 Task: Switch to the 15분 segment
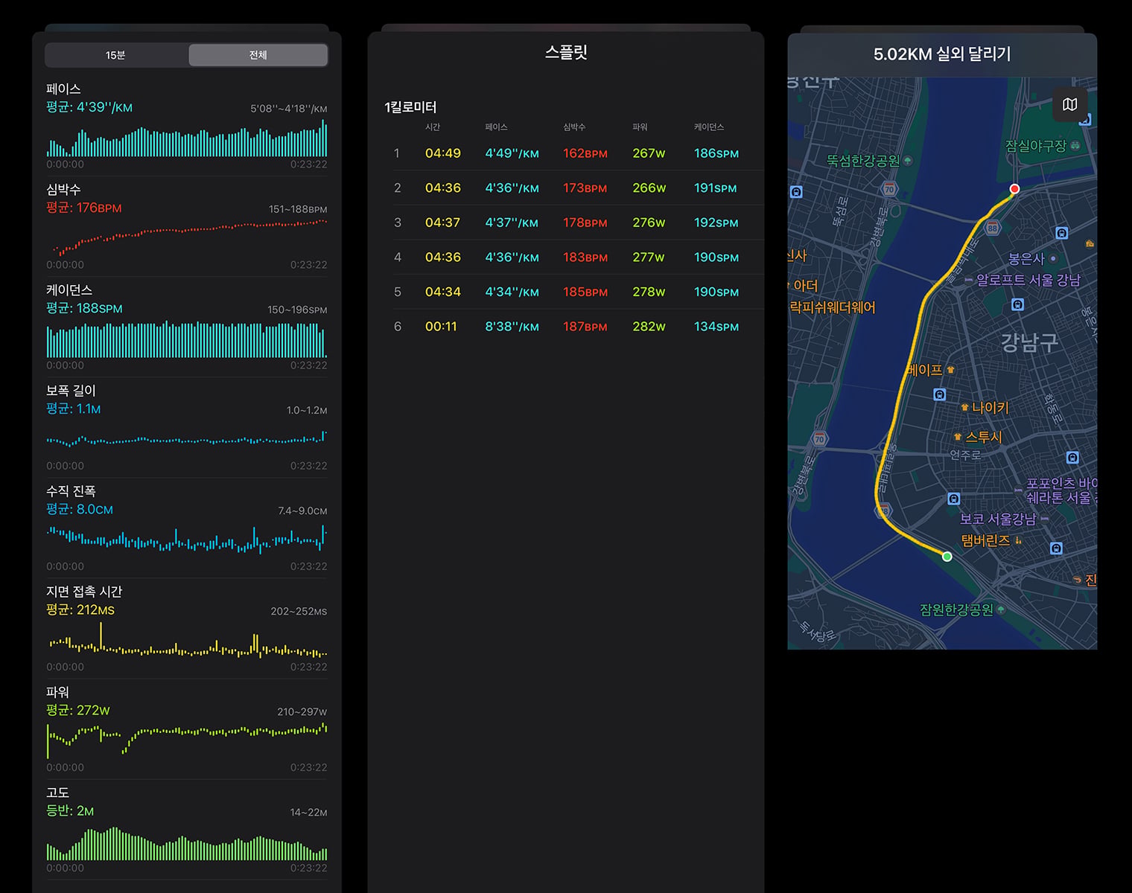tap(116, 55)
